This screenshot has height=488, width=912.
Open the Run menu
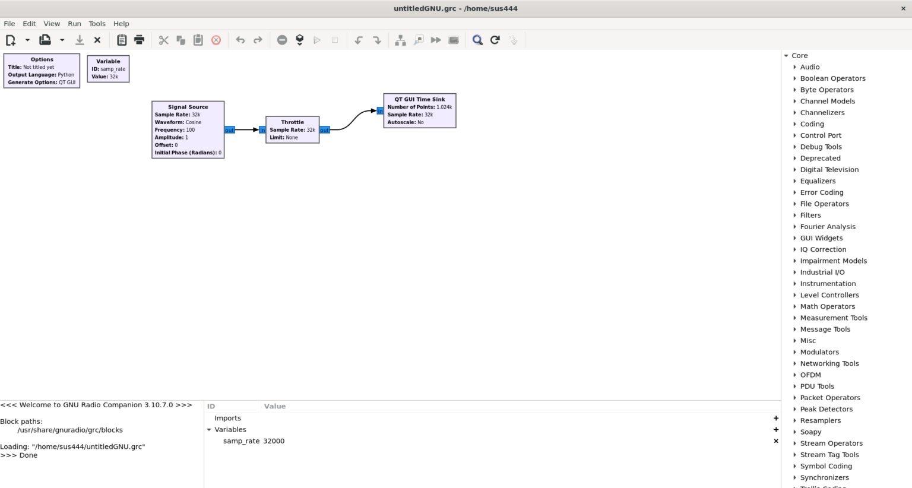(74, 24)
